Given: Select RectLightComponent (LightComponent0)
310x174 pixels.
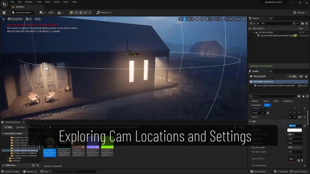Looking at the screenshot, I should click(x=276, y=86).
